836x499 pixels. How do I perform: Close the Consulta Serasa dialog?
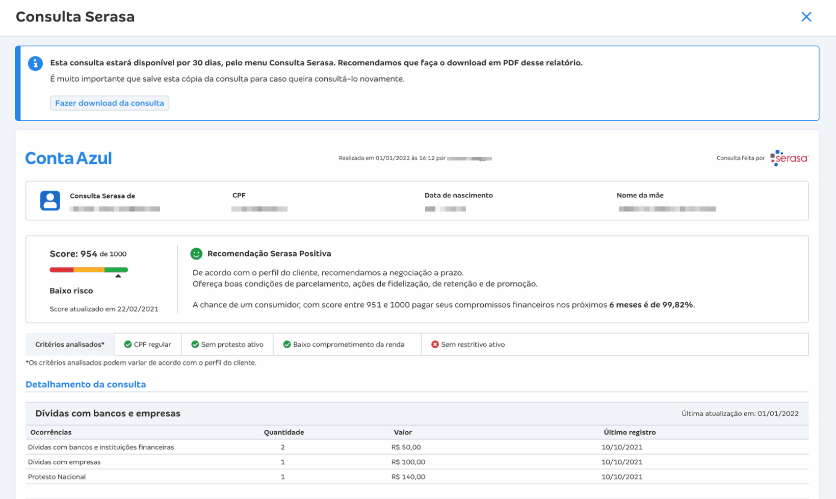806,17
